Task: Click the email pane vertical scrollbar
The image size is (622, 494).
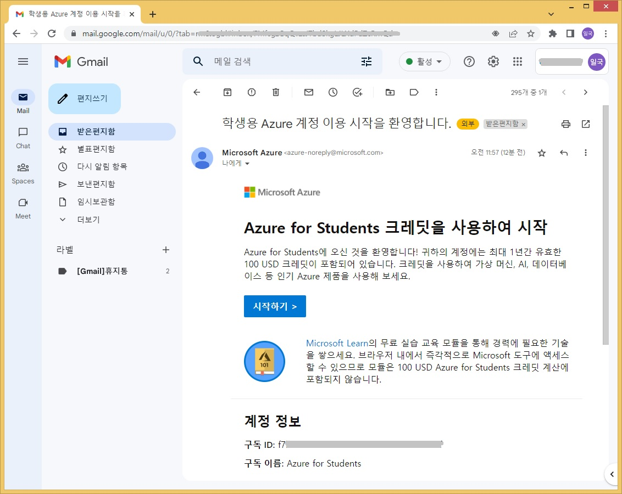Action: pyautogui.click(x=606, y=224)
